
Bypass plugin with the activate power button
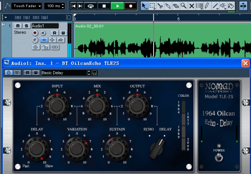point(9,73)
